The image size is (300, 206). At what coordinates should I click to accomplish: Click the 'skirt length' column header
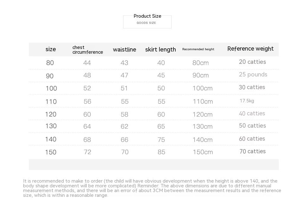pyautogui.click(x=160, y=50)
